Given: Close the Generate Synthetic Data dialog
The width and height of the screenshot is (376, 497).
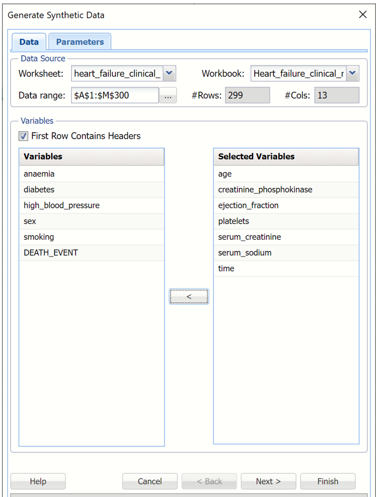Looking at the screenshot, I should click(x=363, y=15).
